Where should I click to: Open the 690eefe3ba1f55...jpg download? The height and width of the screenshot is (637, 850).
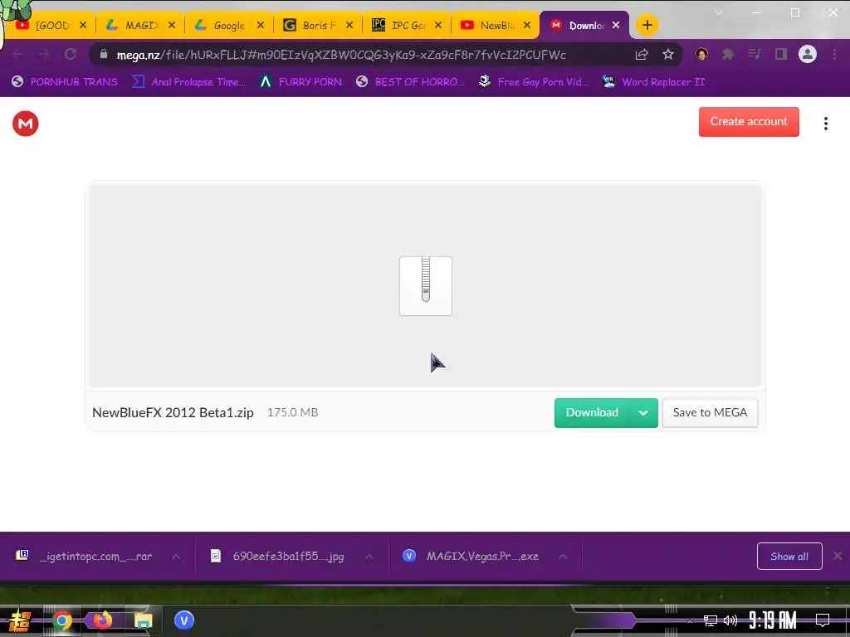pos(279,557)
